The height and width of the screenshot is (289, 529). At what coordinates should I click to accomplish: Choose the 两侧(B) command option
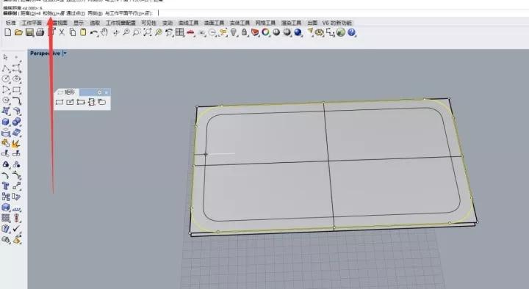[95, 13]
